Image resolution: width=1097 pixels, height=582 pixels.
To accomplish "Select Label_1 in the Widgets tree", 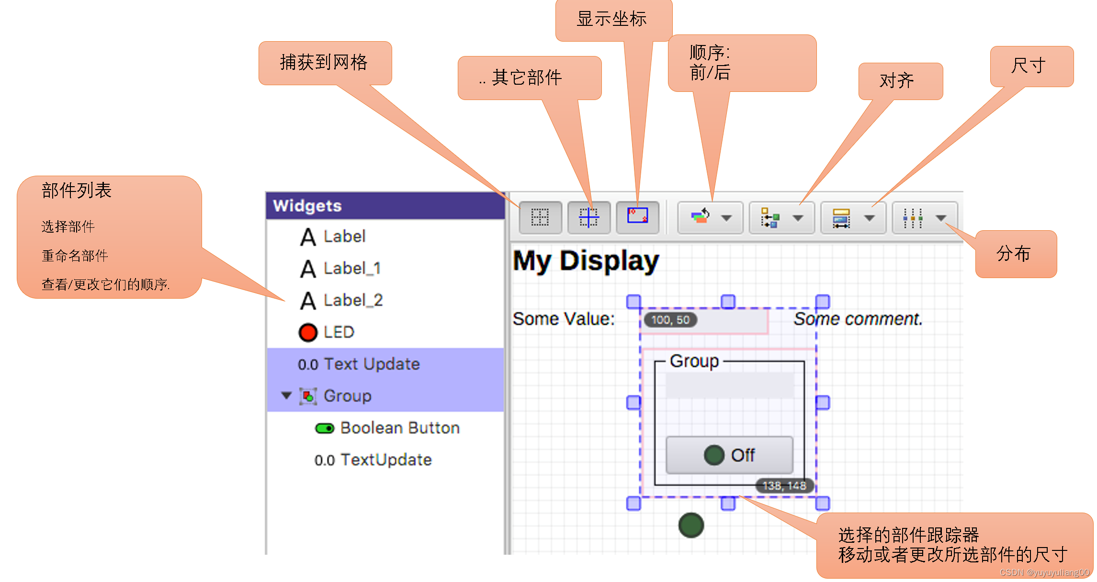I will (x=385, y=269).
